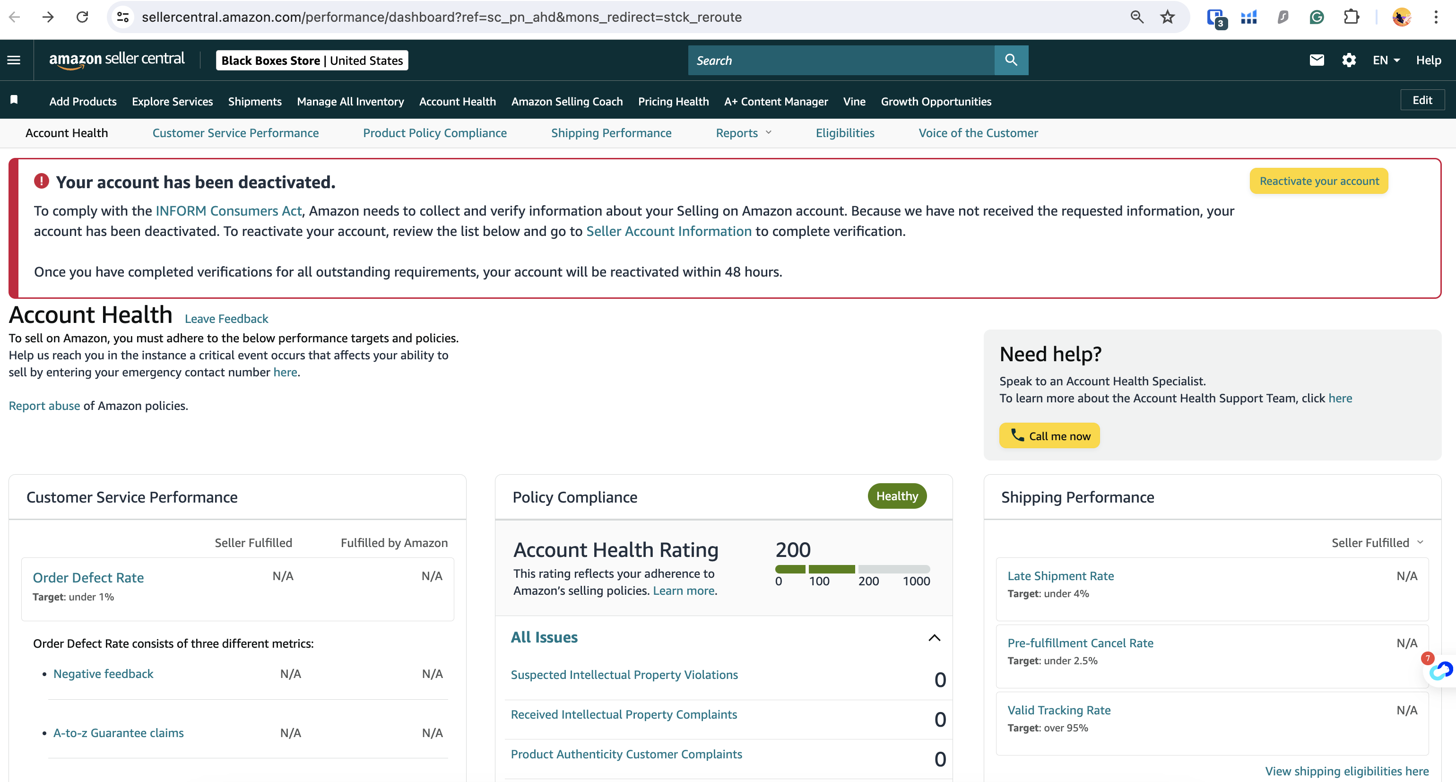Open Explore Services menu item
Viewport: 1456px width, 782px height.
[173, 101]
